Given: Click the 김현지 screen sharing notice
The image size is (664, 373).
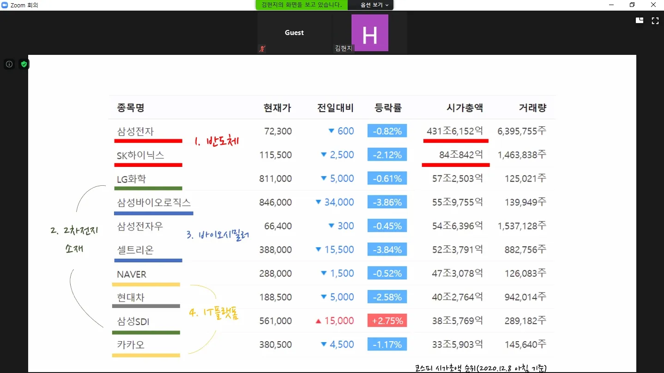Looking at the screenshot, I should pyautogui.click(x=302, y=5).
